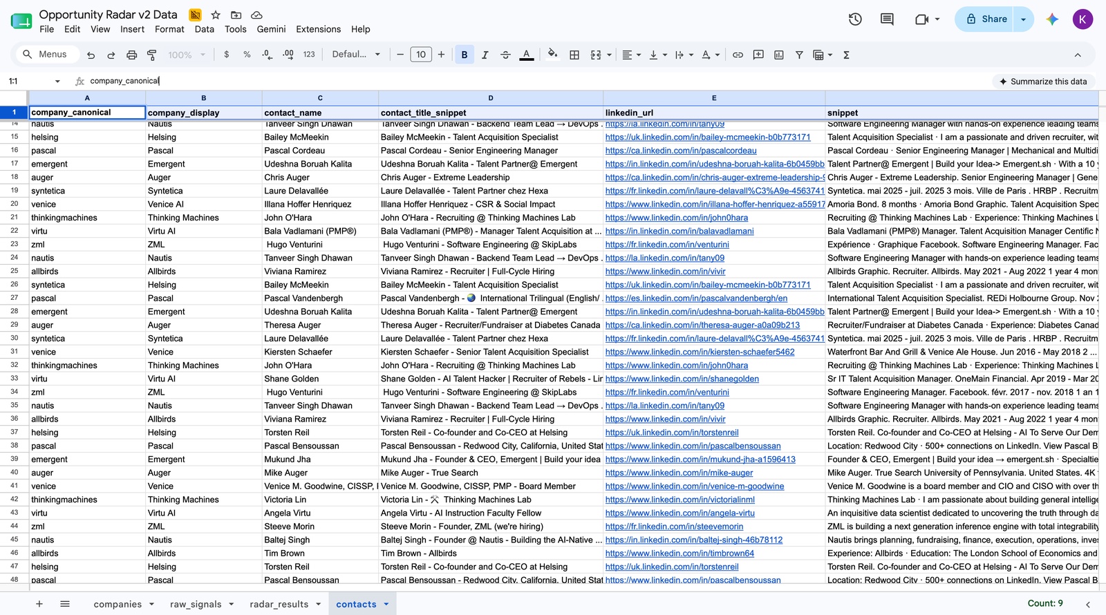Open vertical align dropdown

(x=658, y=55)
